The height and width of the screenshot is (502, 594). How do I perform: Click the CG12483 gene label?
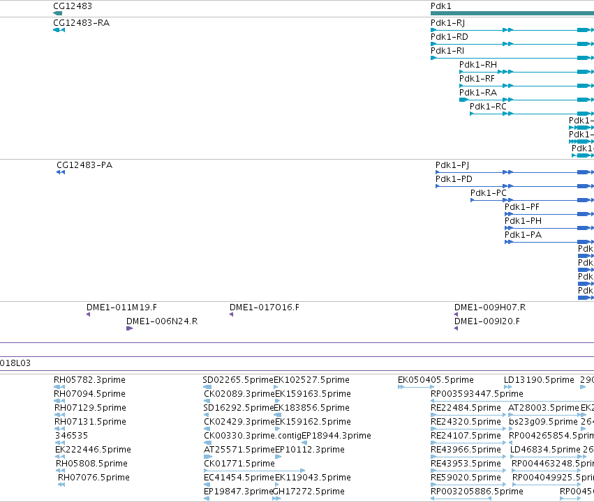(73, 6)
